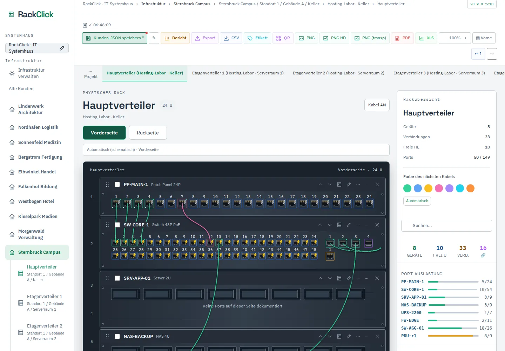
Task: Export PNG HD image
Action: (x=335, y=38)
